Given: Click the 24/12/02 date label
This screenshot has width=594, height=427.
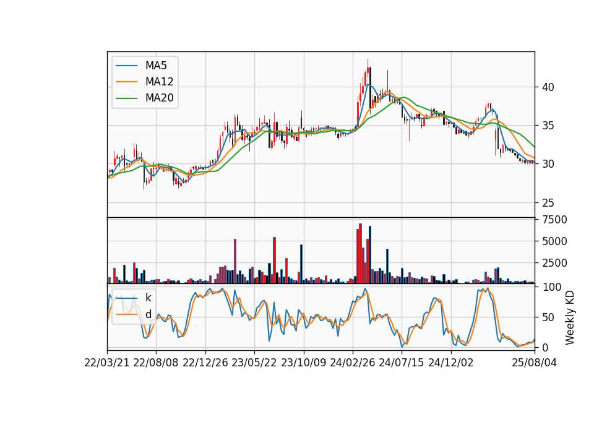Looking at the screenshot, I should [451, 363].
